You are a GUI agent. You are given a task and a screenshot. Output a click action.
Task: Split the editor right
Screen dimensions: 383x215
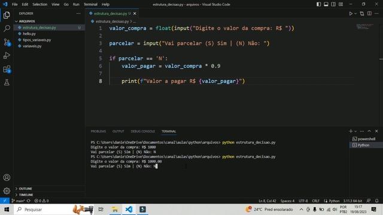(369, 14)
